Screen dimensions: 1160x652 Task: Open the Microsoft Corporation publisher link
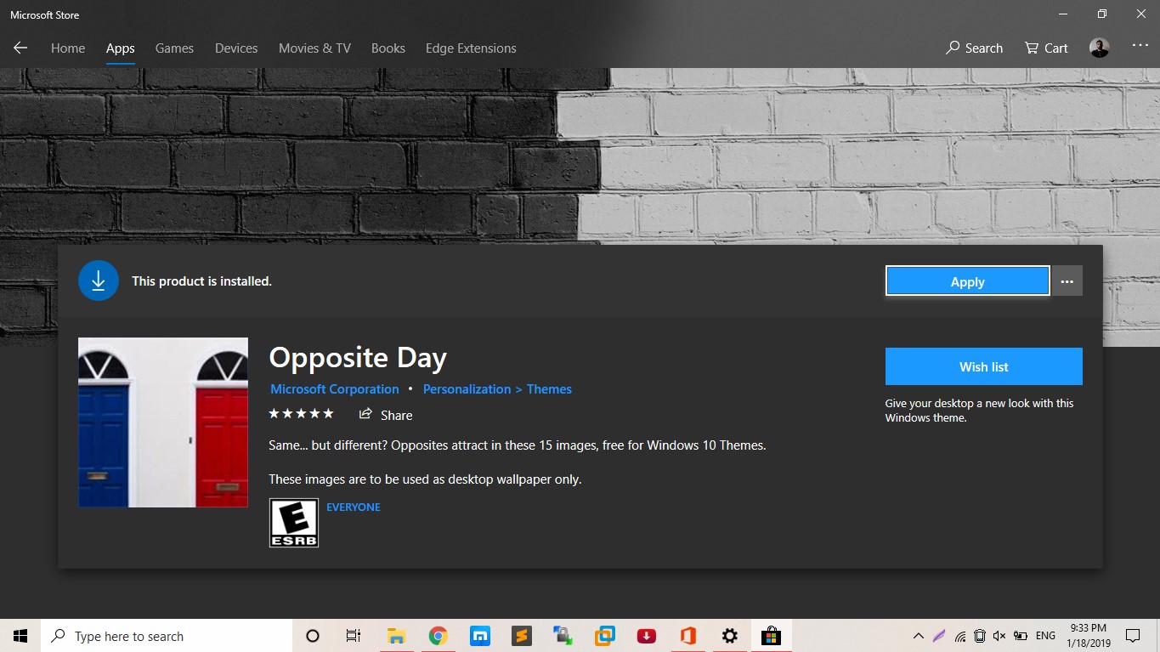[334, 388]
